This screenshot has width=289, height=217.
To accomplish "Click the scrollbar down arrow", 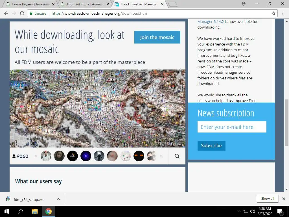I will click(286, 189).
